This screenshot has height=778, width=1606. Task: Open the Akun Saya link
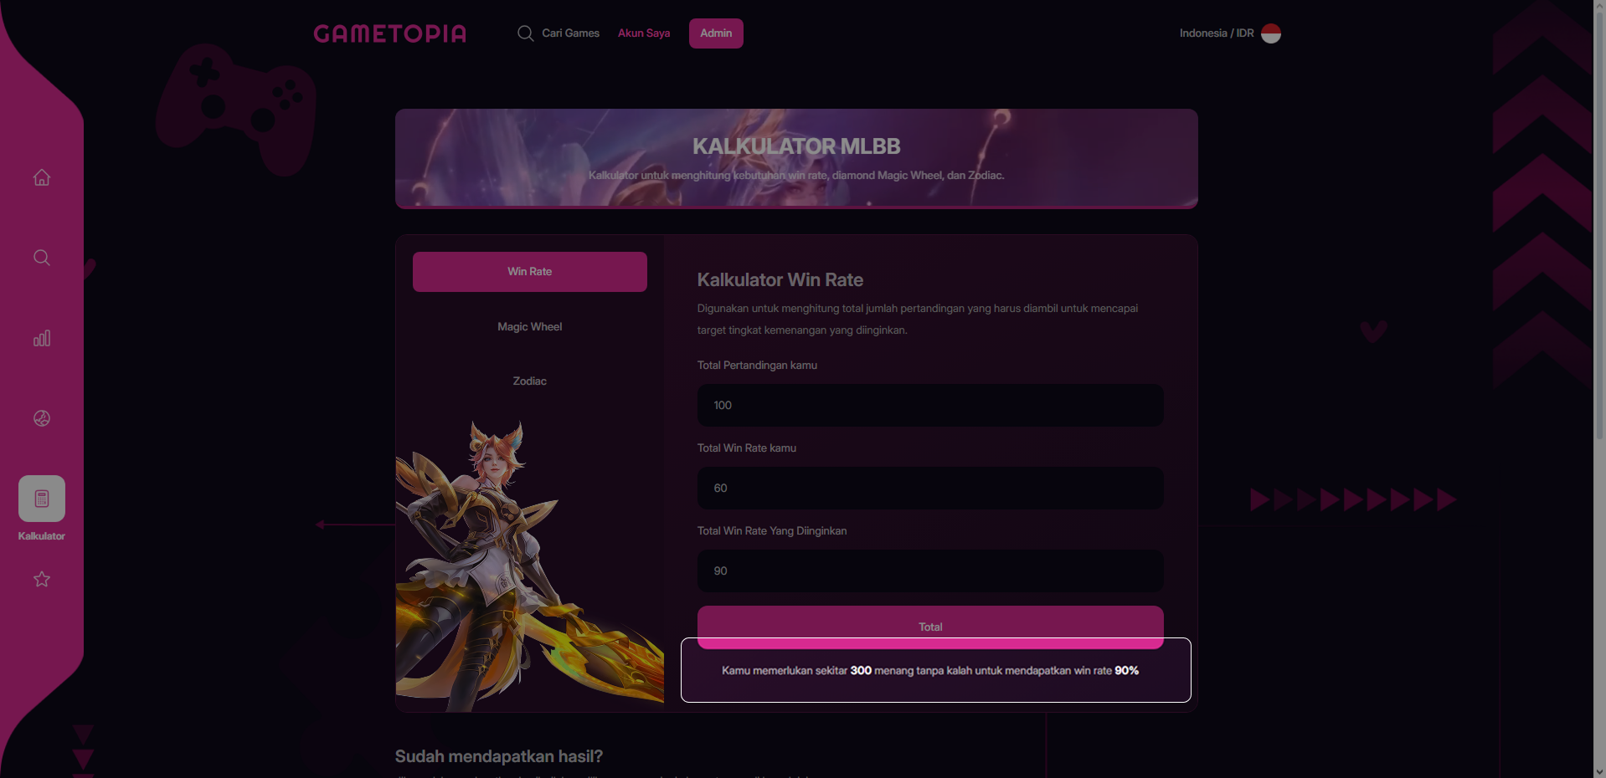[x=644, y=33]
